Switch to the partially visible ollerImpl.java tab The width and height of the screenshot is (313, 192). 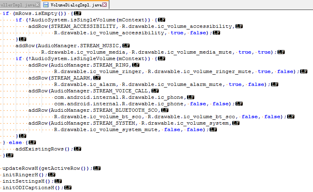pyautogui.click(x=17, y=5)
